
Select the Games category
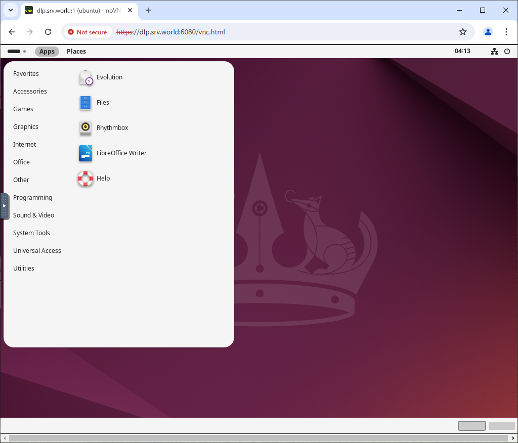[x=23, y=109]
